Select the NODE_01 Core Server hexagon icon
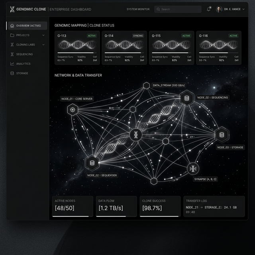Viewport: 255px width, 255px height. 73,110
